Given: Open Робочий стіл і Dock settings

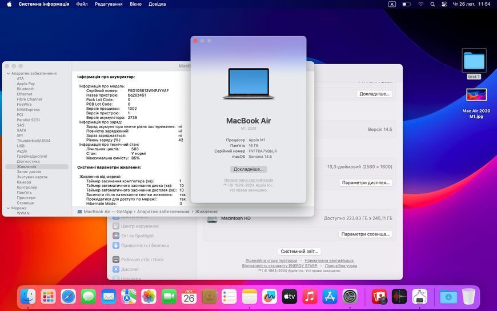Looking at the screenshot, I should click(x=138, y=260).
